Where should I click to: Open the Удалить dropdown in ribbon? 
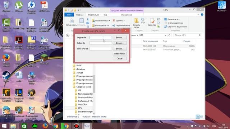point(119,21)
